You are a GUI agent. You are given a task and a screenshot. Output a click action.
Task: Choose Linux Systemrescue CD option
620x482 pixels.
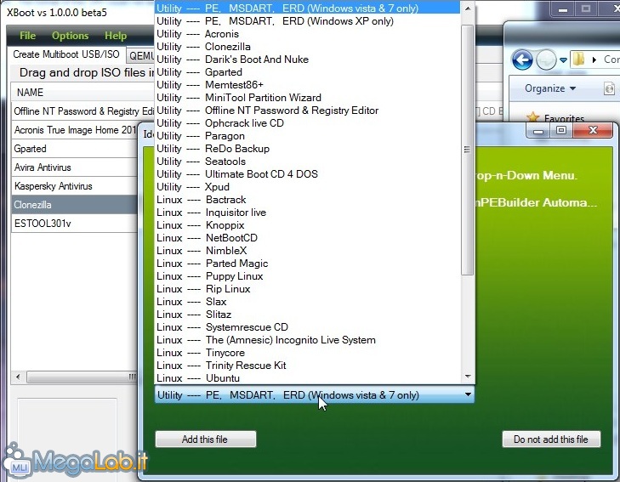308,327
